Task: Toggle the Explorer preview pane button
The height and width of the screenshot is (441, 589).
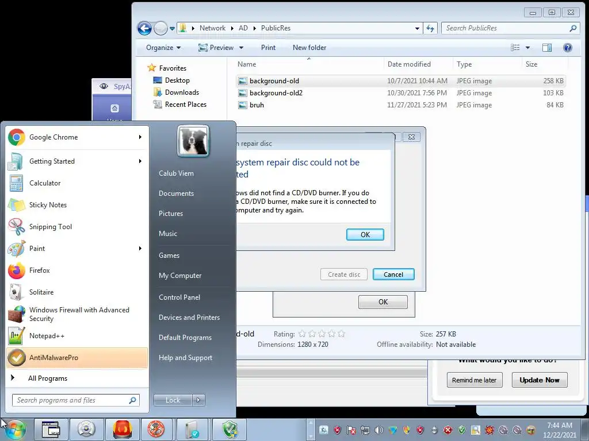Action: [547, 48]
